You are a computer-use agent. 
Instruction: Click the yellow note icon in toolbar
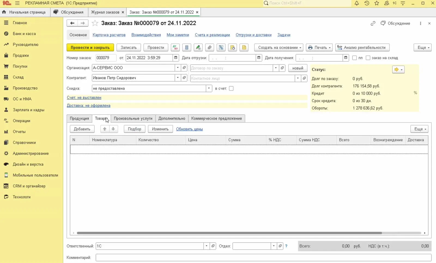point(244,47)
